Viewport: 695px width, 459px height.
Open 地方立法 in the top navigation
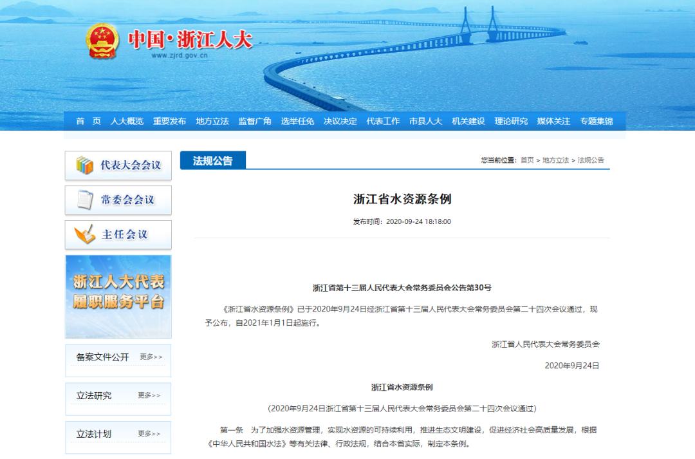[x=212, y=121]
